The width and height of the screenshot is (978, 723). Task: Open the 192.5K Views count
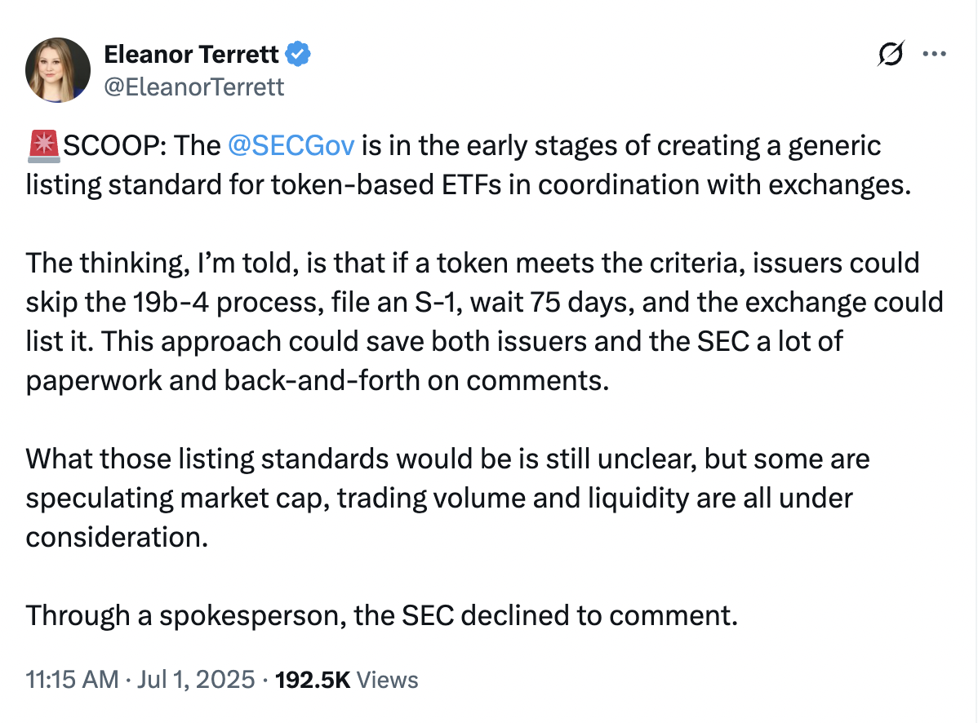[347, 679]
